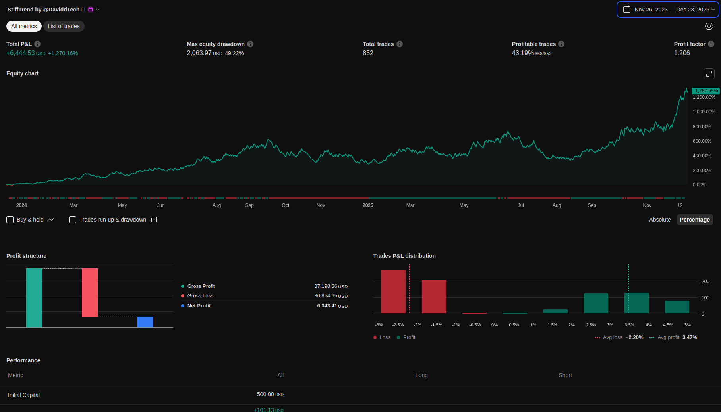
Task: Switch to the List of trades tab
Action: click(x=64, y=26)
